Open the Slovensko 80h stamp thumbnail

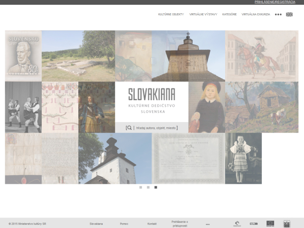pos(23,56)
